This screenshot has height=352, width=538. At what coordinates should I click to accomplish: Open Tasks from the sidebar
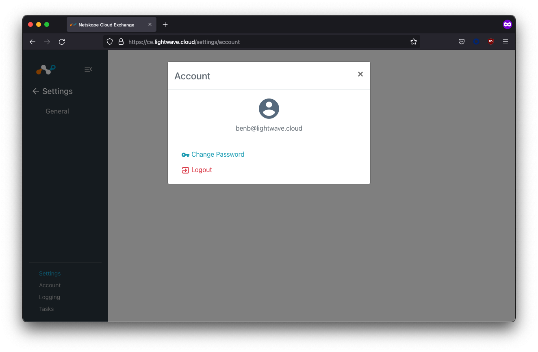46,309
